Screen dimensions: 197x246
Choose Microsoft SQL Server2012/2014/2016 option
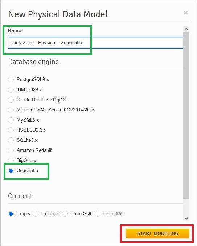click(11, 110)
